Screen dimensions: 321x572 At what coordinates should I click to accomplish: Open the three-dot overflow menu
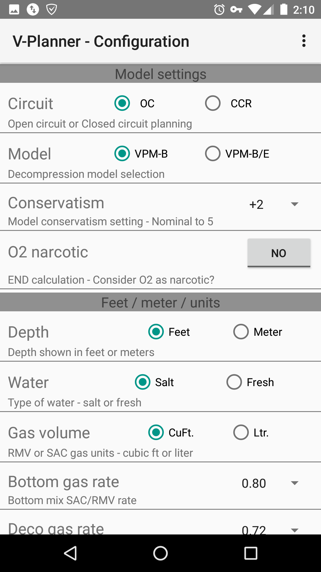click(x=303, y=41)
